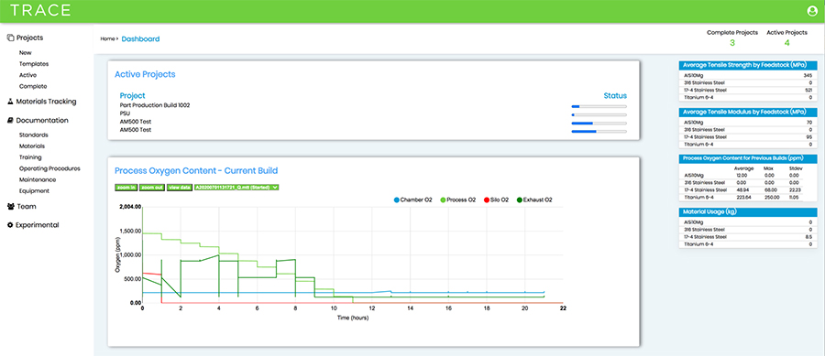The image size is (825, 356).
Task: Toggle Process O2 legend series
Action: coord(457,200)
